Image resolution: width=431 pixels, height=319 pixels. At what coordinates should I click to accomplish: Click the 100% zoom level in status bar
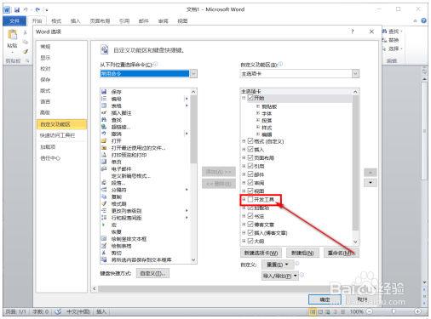tap(357, 311)
